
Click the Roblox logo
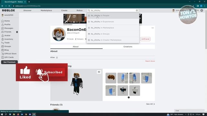coord(8,10)
